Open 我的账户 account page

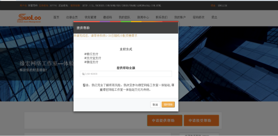pyautogui.click(x=180, y=17)
